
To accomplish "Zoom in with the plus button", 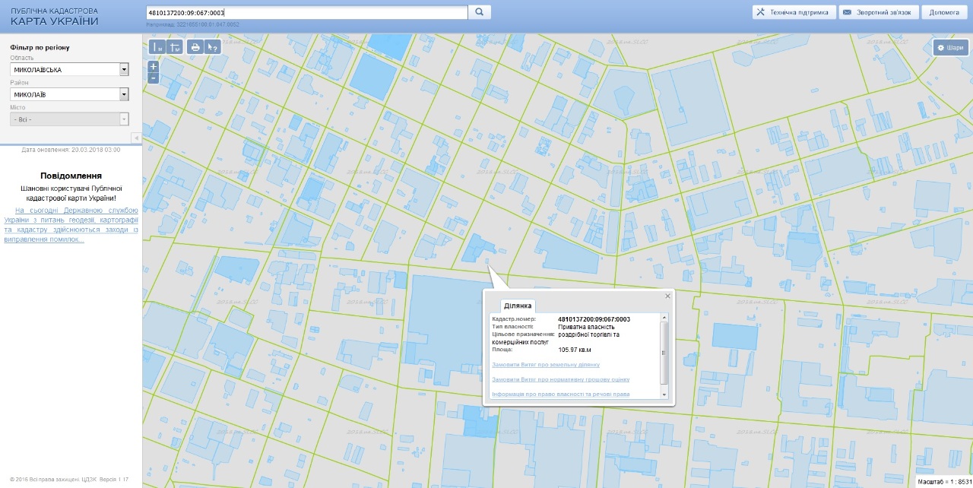I will pyautogui.click(x=154, y=67).
